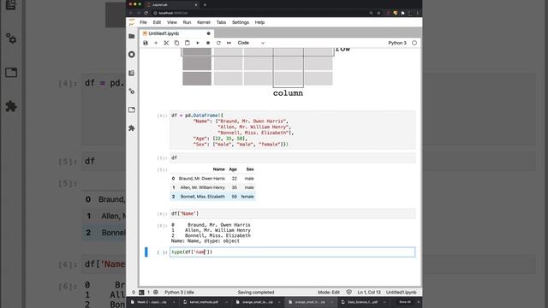The height and width of the screenshot is (308, 548).
Task: Insert a cell below with the plus icon
Action: click(x=156, y=43)
